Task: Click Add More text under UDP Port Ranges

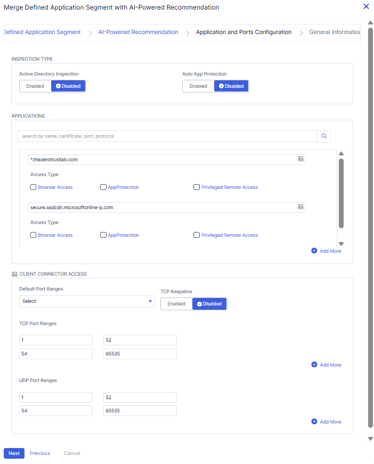Action: point(330,421)
